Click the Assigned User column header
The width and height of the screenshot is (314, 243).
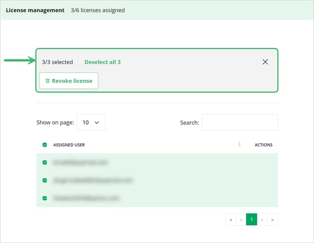pyautogui.click(x=69, y=145)
